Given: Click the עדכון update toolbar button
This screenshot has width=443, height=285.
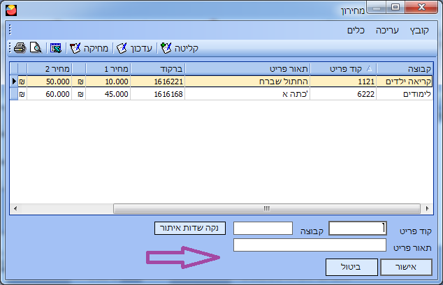Looking at the screenshot, I should (134, 48).
